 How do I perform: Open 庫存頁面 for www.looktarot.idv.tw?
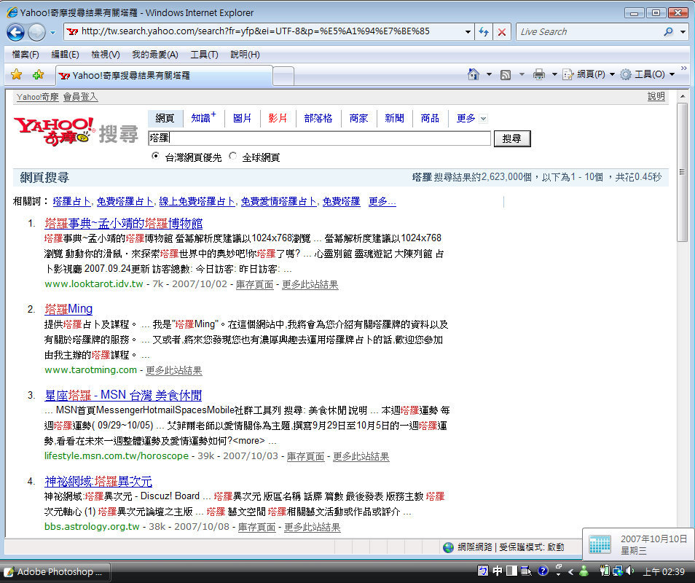[254, 284]
